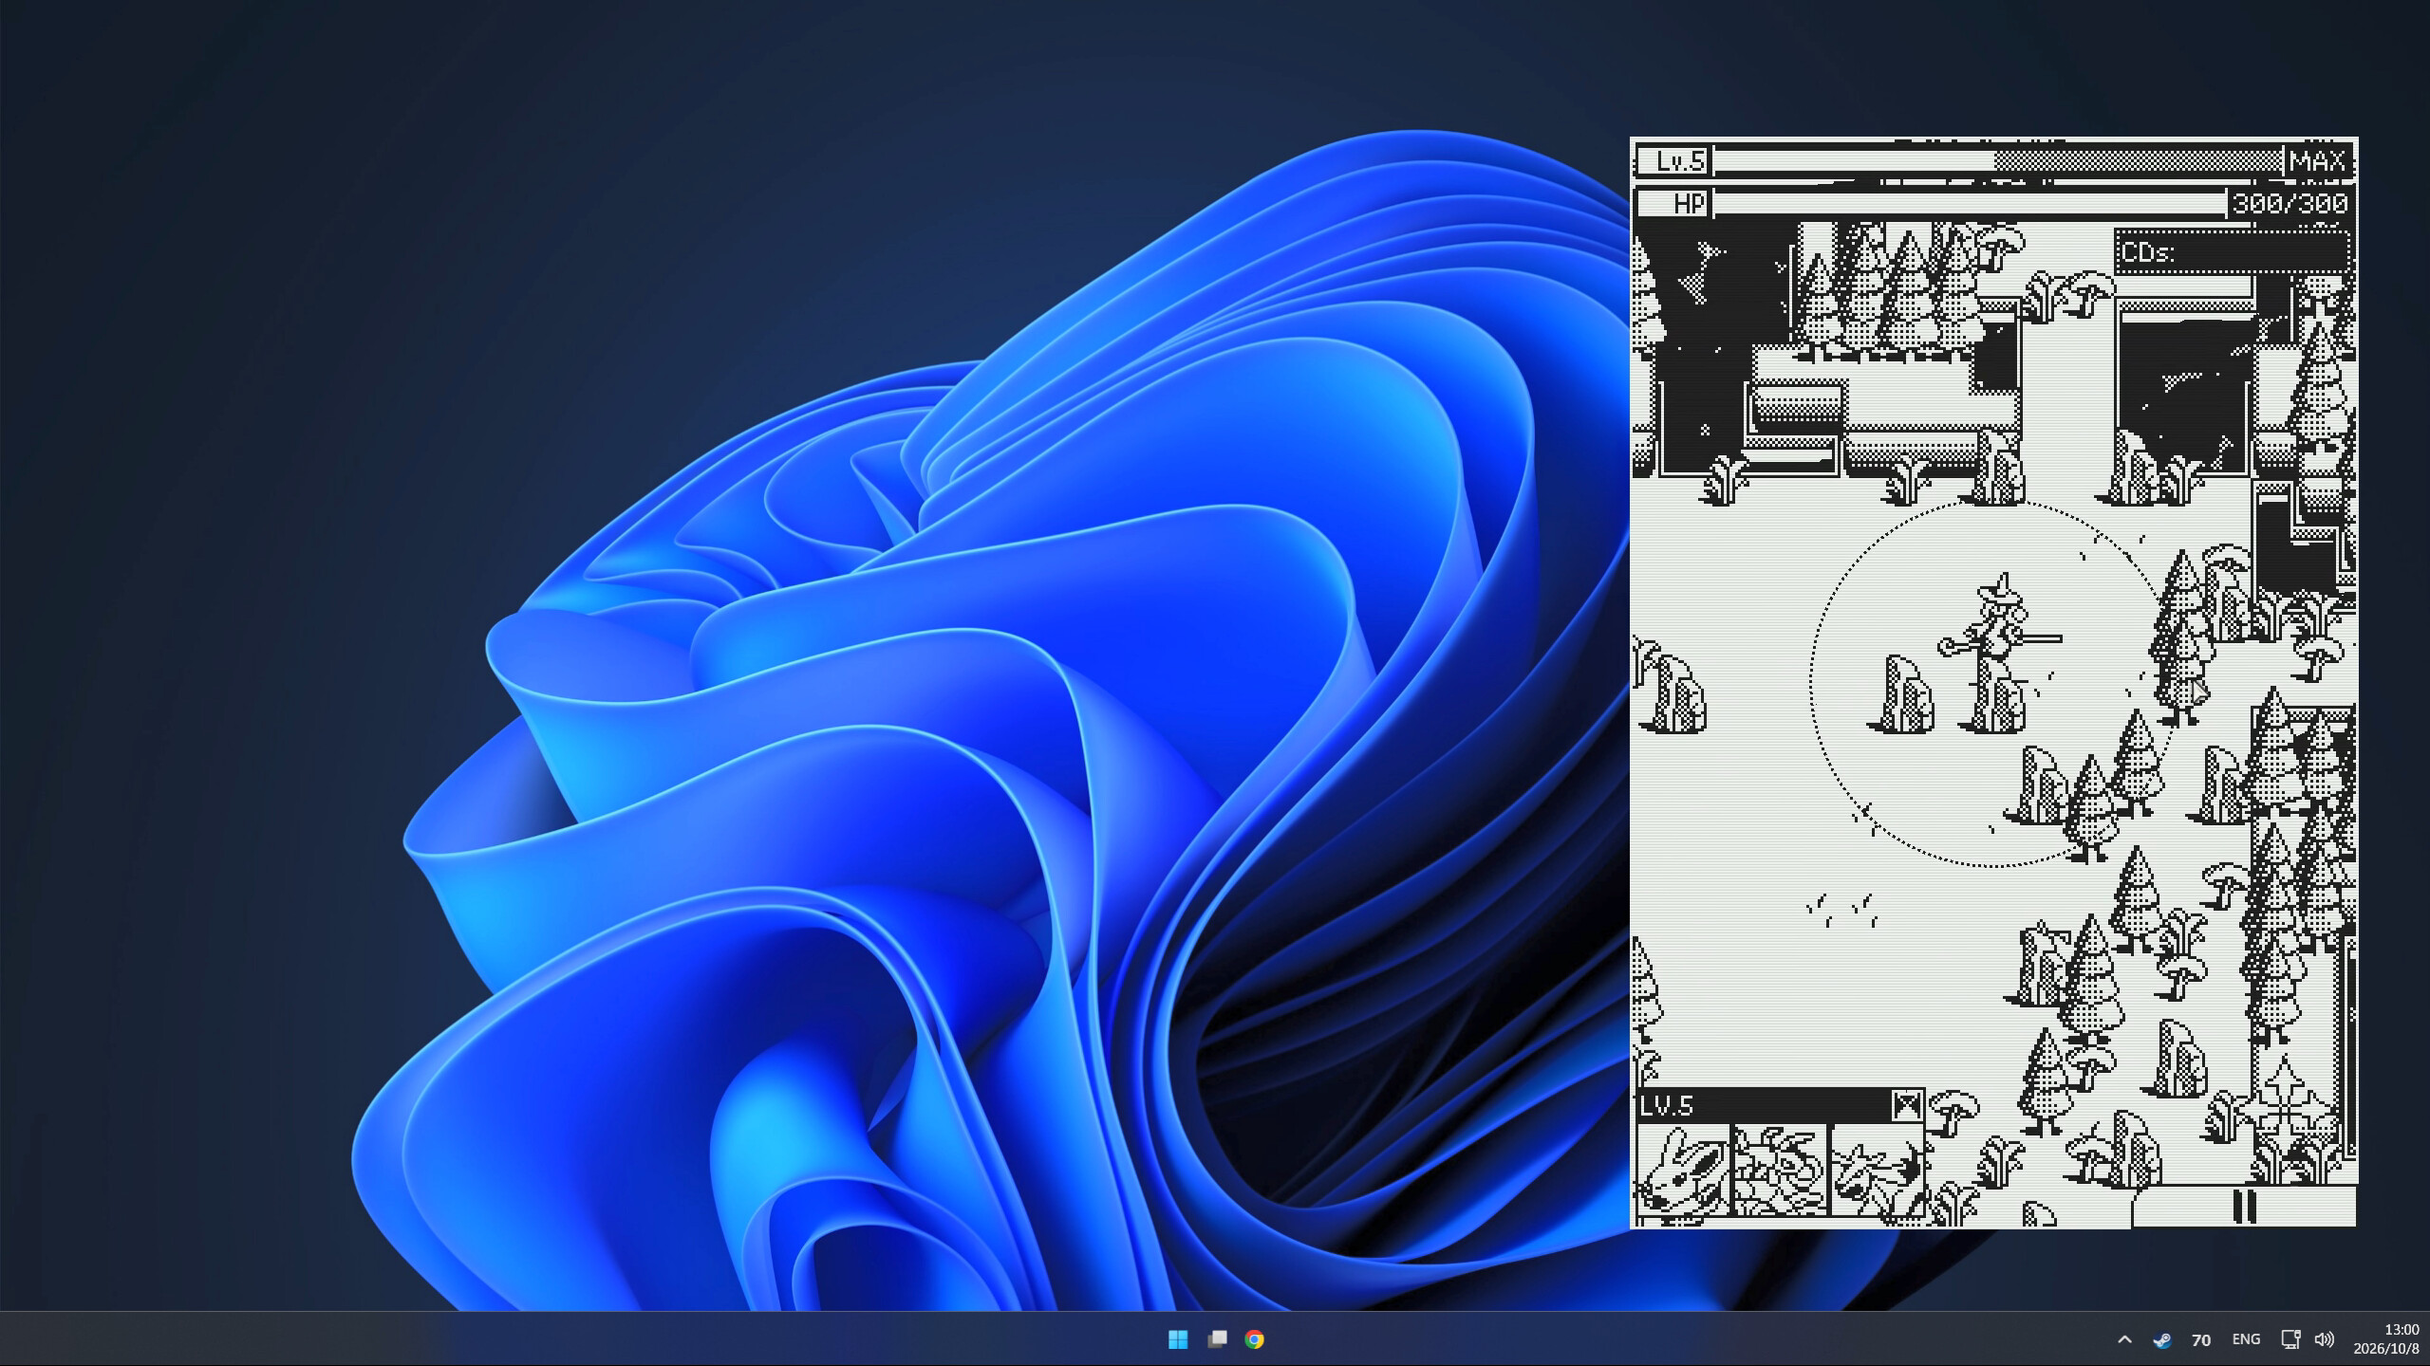Pause the game with the pause button
Image resolution: width=2430 pixels, height=1366 pixels.
point(2244,1207)
